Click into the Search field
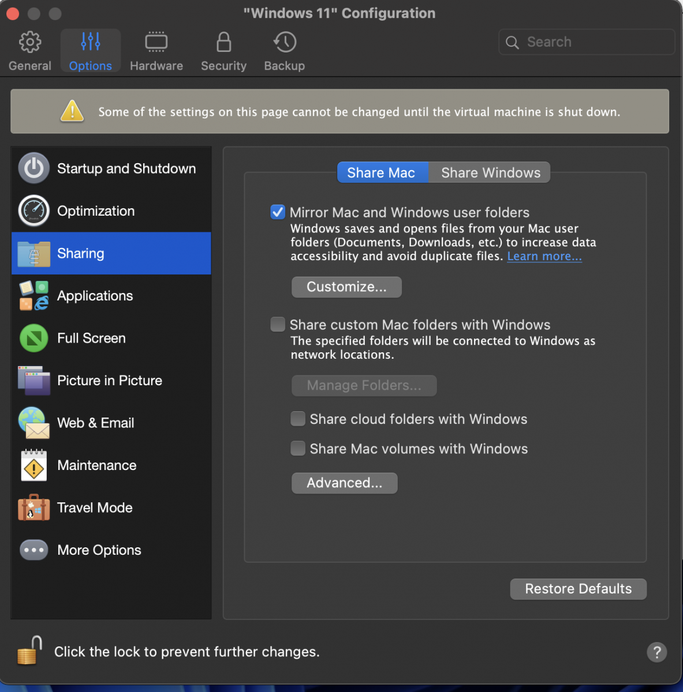 pyautogui.click(x=587, y=42)
